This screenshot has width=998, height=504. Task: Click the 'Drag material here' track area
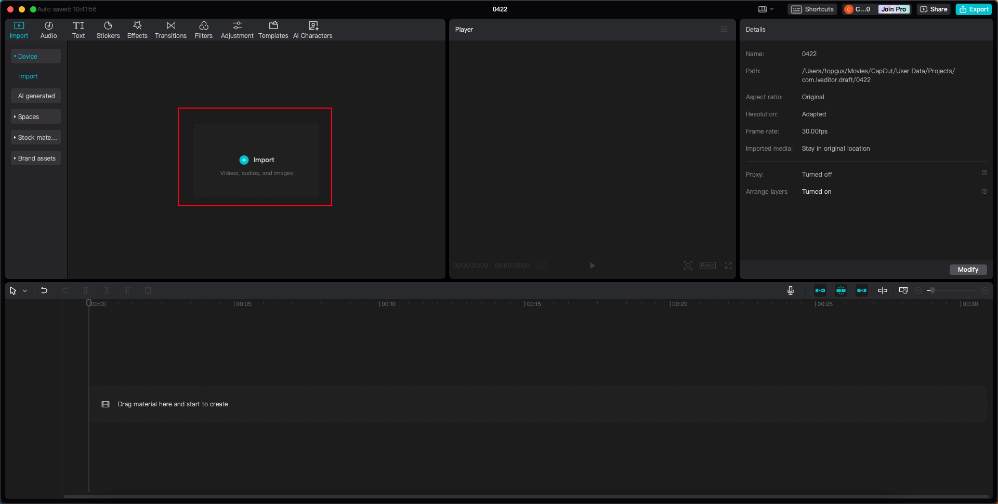[x=538, y=404]
